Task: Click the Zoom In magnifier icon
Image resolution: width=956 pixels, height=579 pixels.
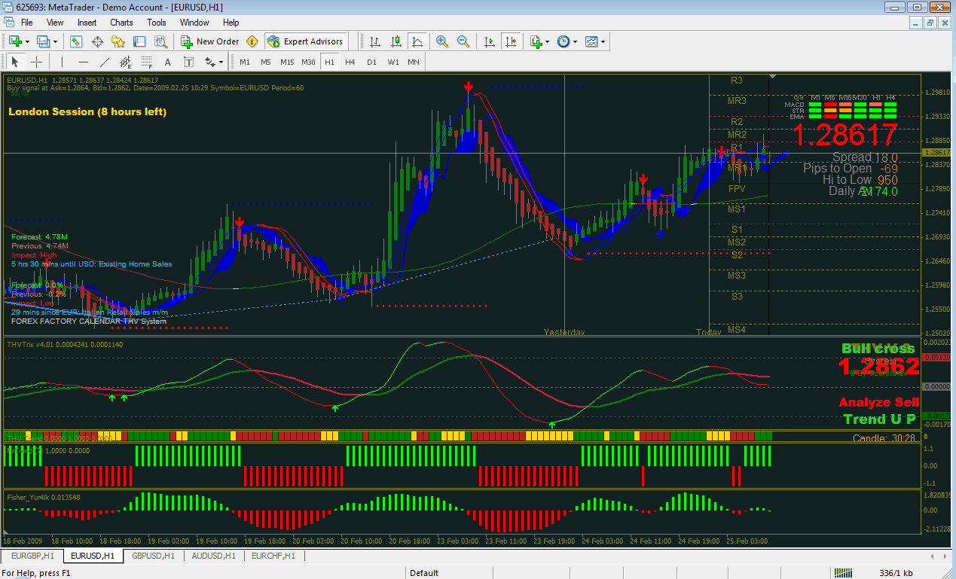Action: coord(442,41)
